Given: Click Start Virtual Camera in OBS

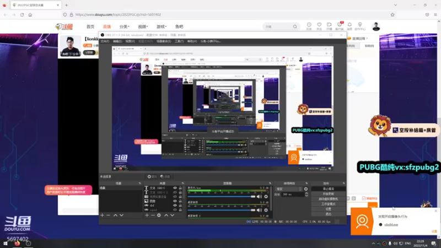Looking at the screenshot, I should click(x=328, y=199).
